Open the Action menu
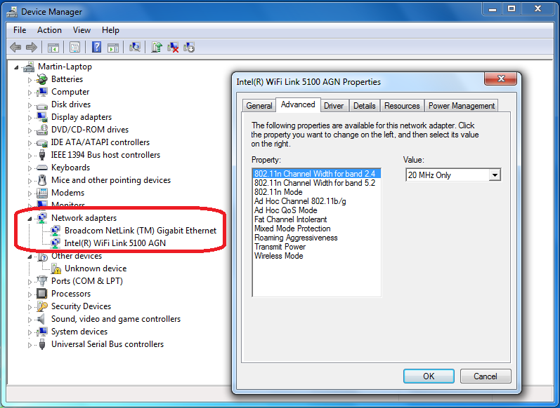The width and height of the screenshot is (560, 408). (49, 30)
